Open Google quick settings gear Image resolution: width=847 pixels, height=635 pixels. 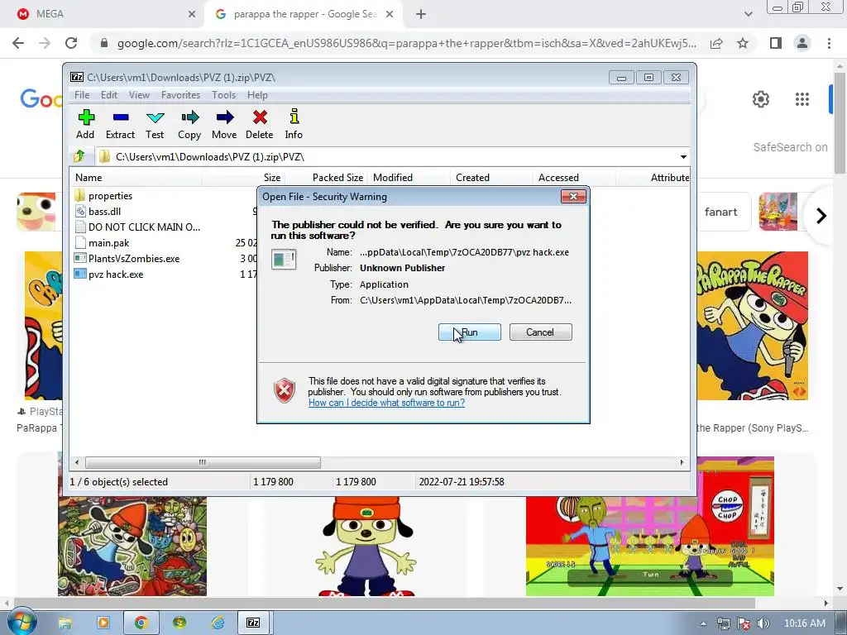761,99
